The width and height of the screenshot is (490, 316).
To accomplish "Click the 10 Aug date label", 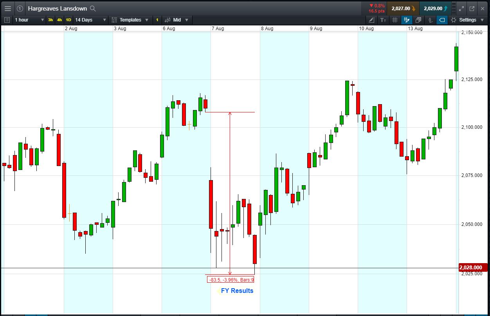I will (x=366, y=29).
